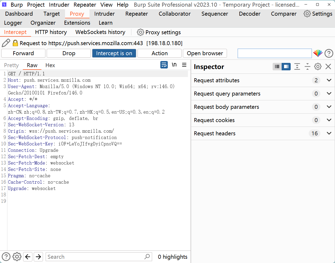Open the HTTP history sub-tab
The width and height of the screenshot is (335, 263).
pos(51,32)
